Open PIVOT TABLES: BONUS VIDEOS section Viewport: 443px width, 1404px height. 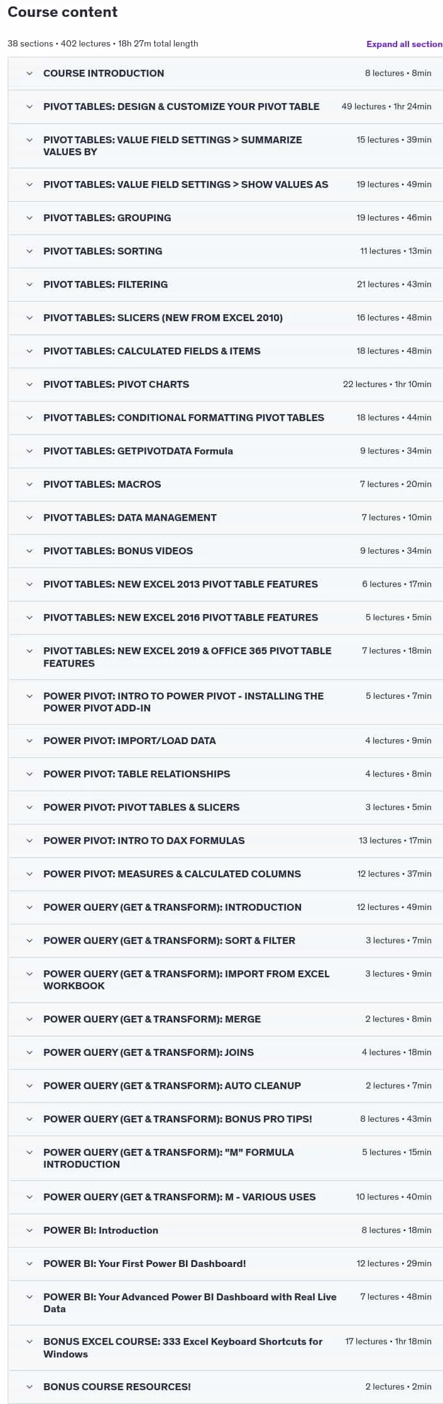click(x=225, y=551)
